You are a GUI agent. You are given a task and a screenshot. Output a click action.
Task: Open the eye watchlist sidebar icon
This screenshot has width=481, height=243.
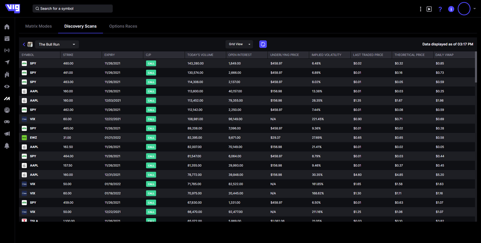tap(7, 87)
